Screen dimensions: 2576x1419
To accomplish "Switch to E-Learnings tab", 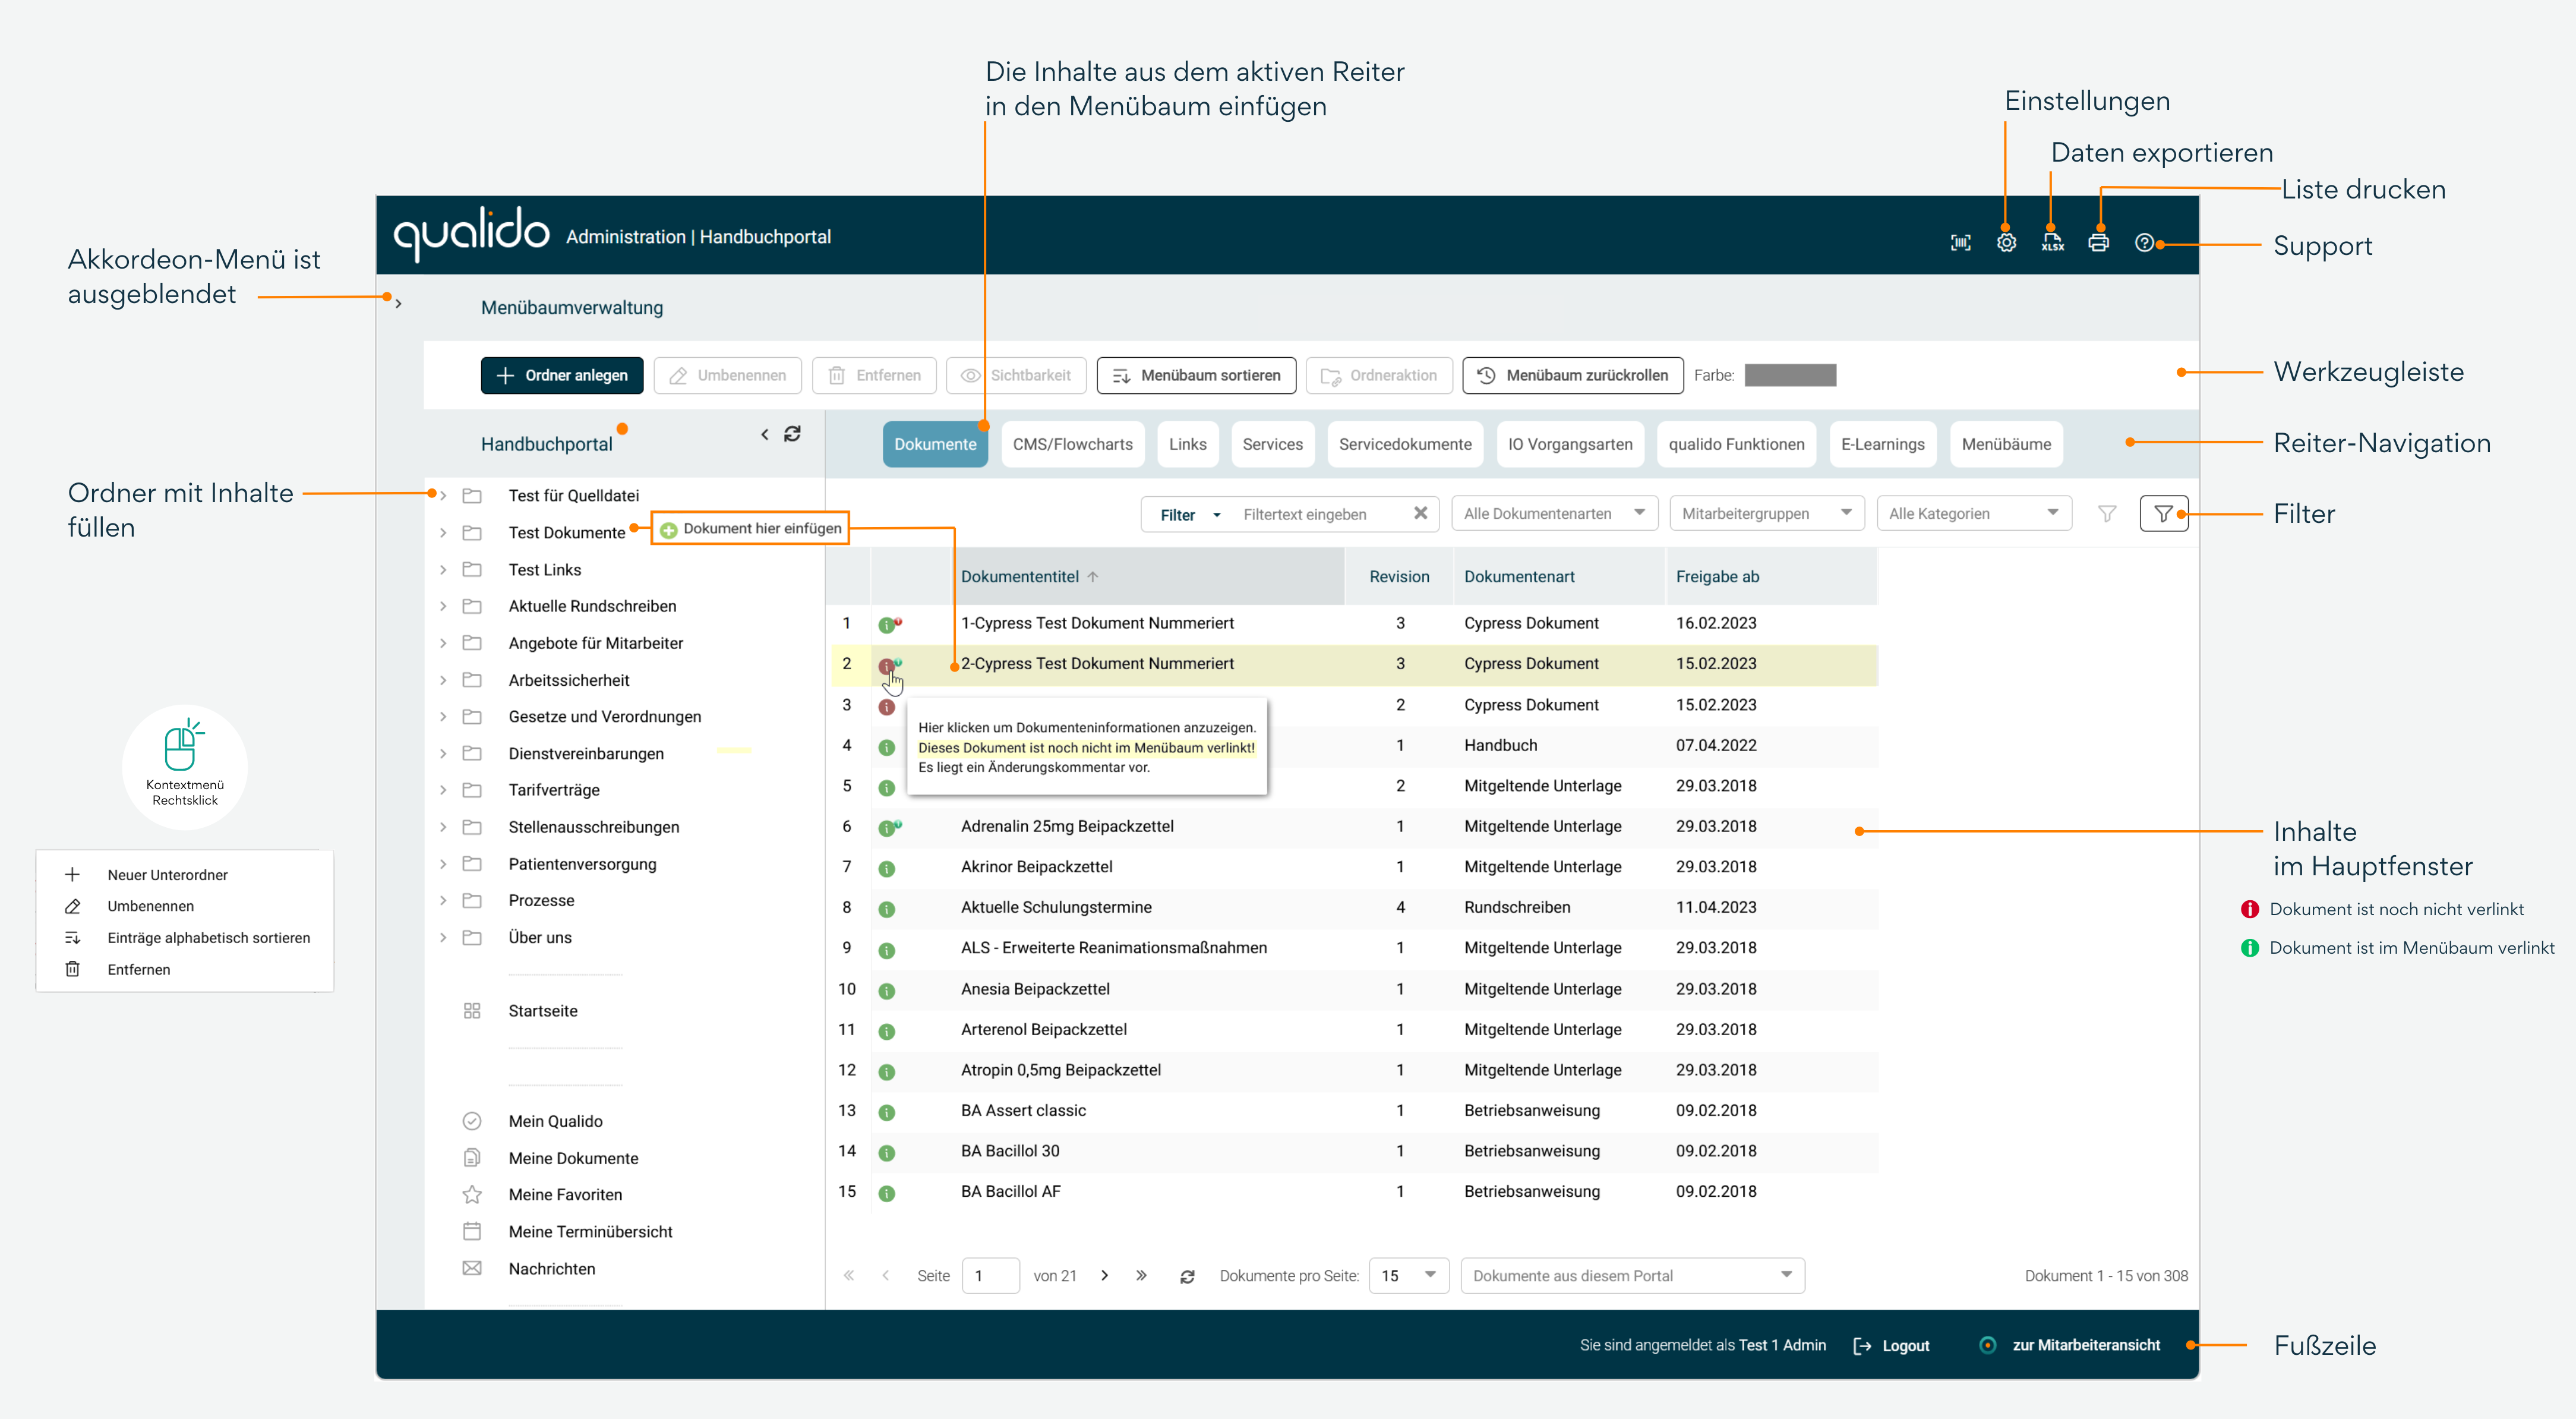I will 1882,444.
